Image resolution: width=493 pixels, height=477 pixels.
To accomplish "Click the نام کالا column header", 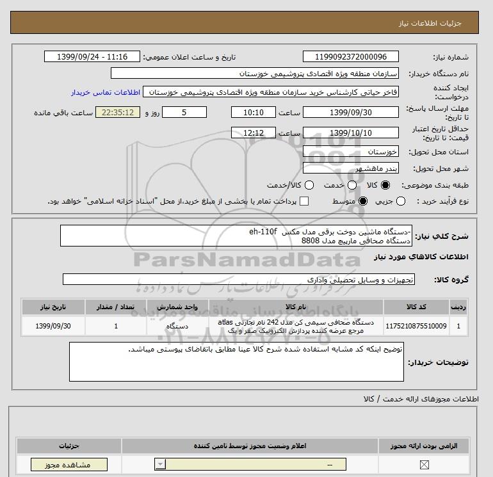I will click(296, 307).
